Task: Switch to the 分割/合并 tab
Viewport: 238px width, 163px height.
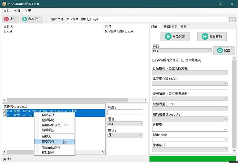Action: click(170, 27)
